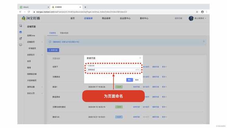The width and height of the screenshot is (227, 128).
Task: Click the green status tag in the 2020-09-15 row
Action: pyautogui.click(x=119, y=107)
